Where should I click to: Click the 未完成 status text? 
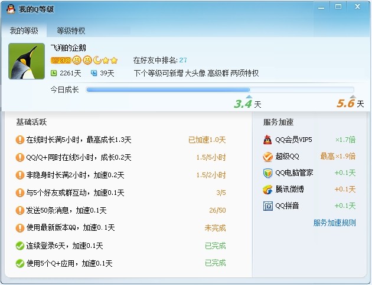coord(215,228)
